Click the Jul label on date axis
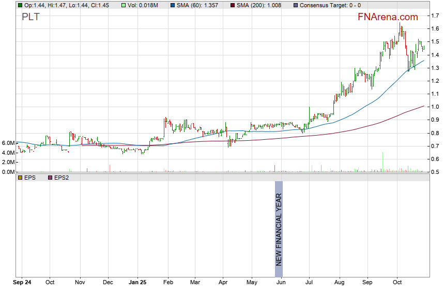The height and width of the screenshot is (293, 444). pyautogui.click(x=309, y=283)
